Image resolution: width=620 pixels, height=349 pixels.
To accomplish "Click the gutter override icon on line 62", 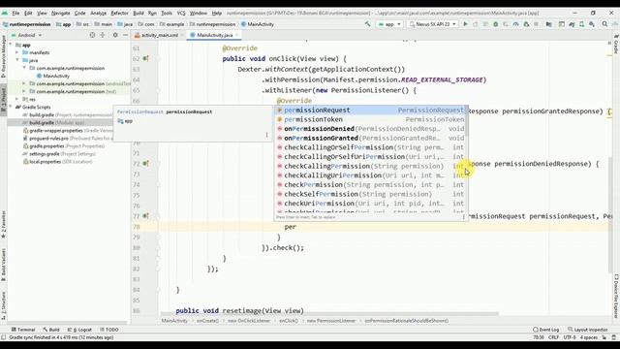I will point(145,58).
